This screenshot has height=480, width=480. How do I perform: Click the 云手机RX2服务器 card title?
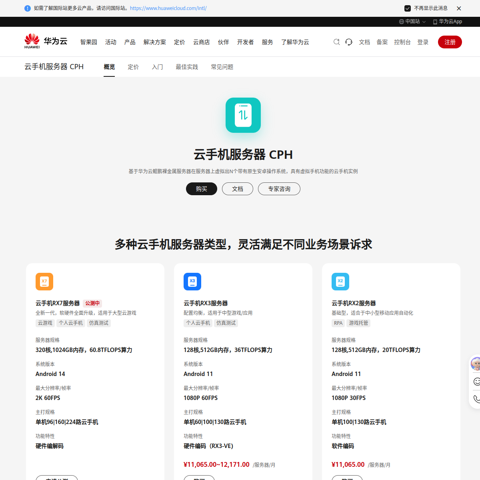[354, 303]
